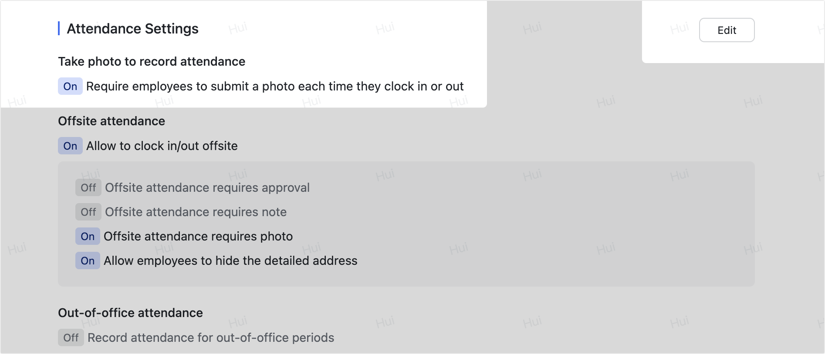Click the 'Attendance Settings' section title

tap(132, 28)
